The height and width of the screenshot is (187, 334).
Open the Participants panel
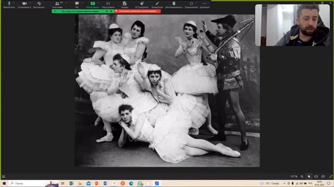[x=57, y=4]
